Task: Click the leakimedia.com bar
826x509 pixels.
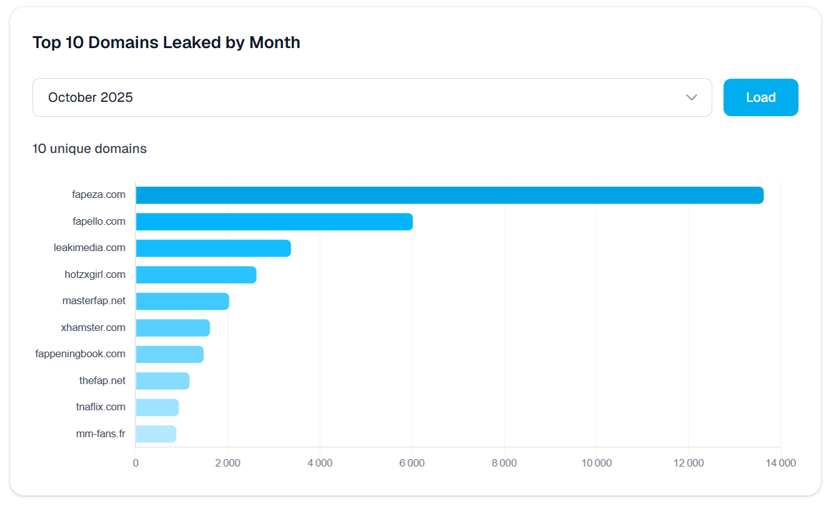Action: (x=212, y=247)
